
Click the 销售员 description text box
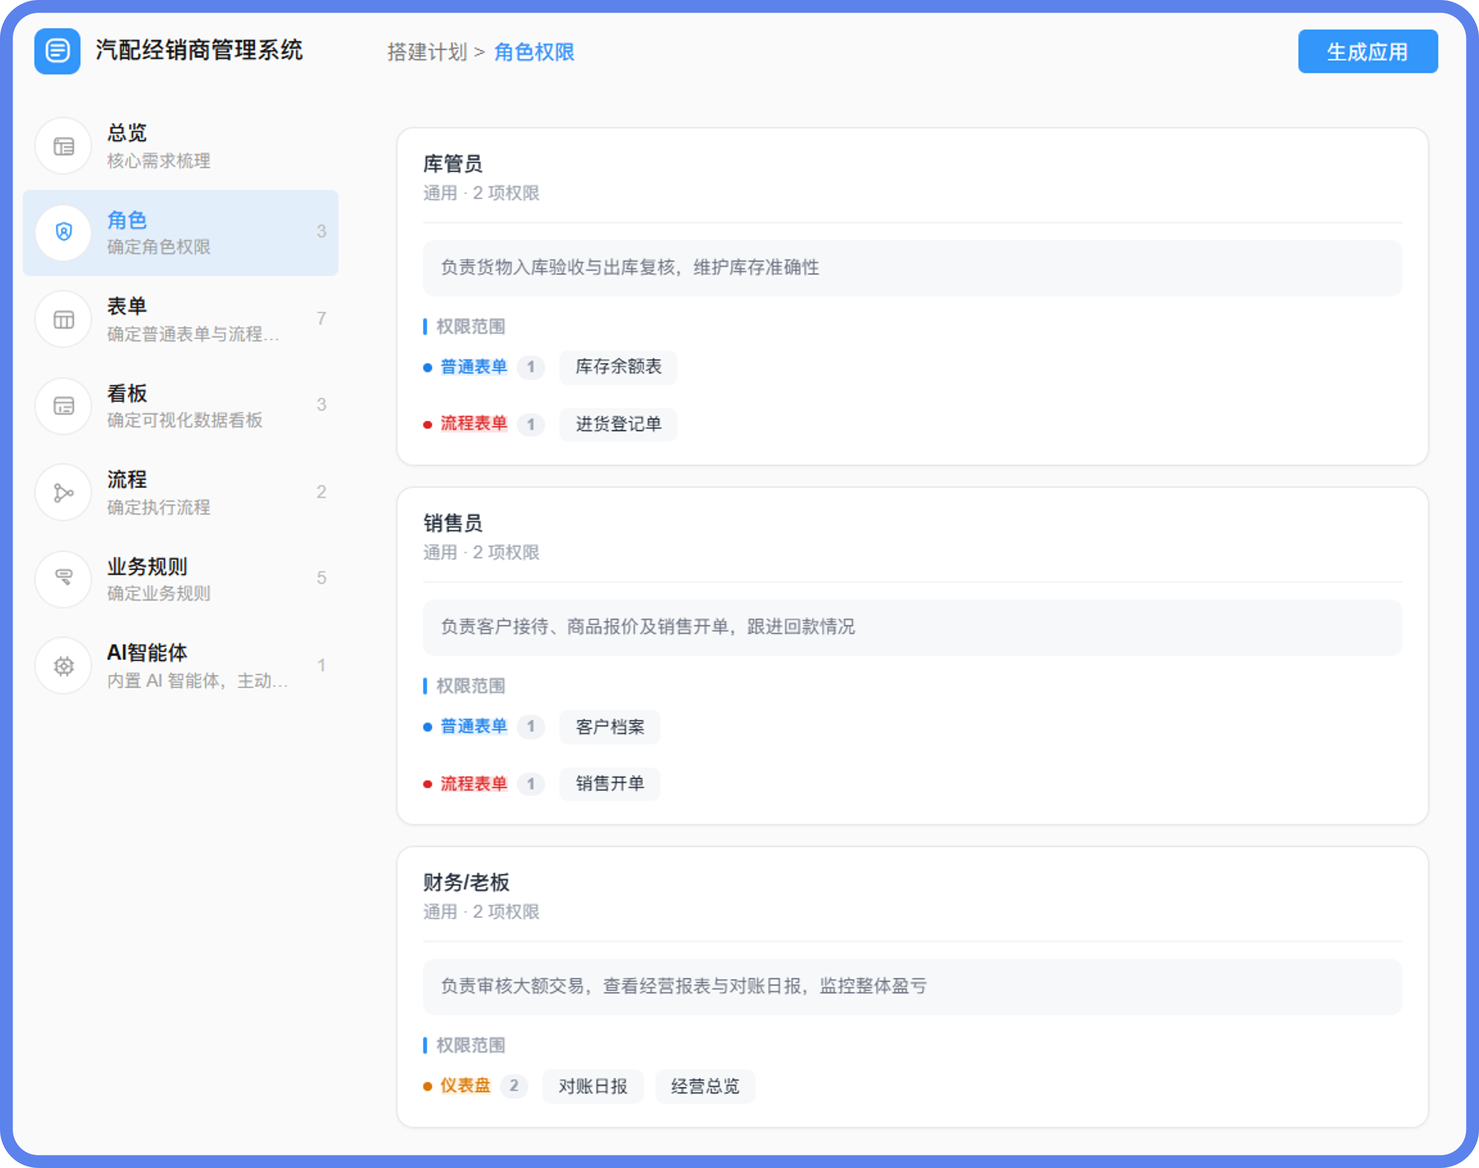[x=912, y=627]
